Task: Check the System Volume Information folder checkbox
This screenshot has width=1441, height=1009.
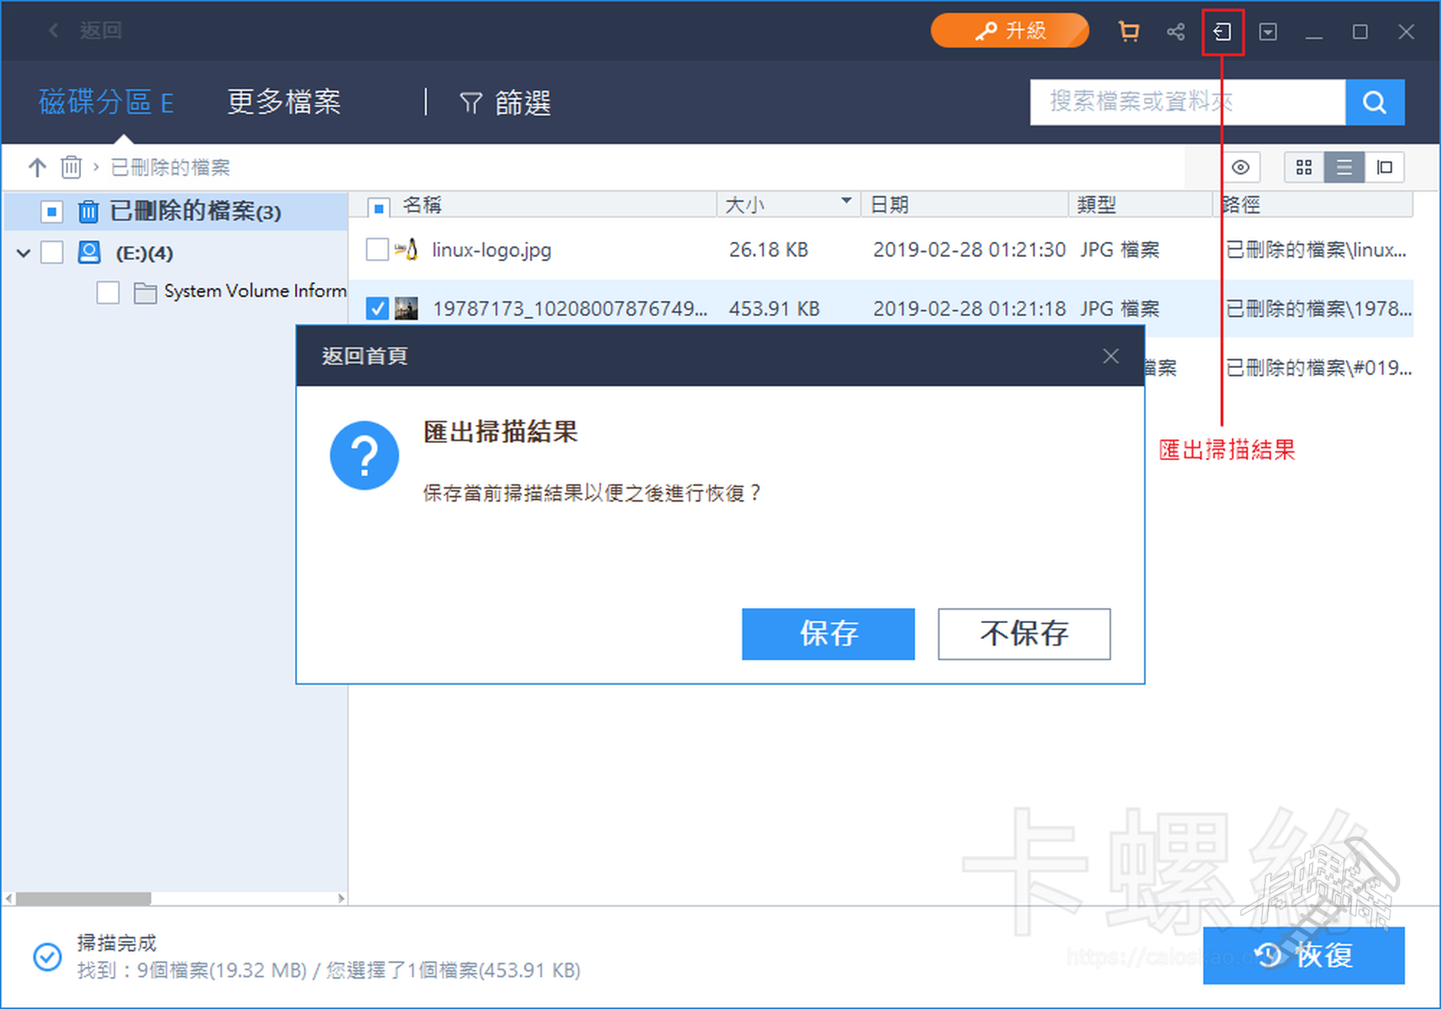Action: 108,291
